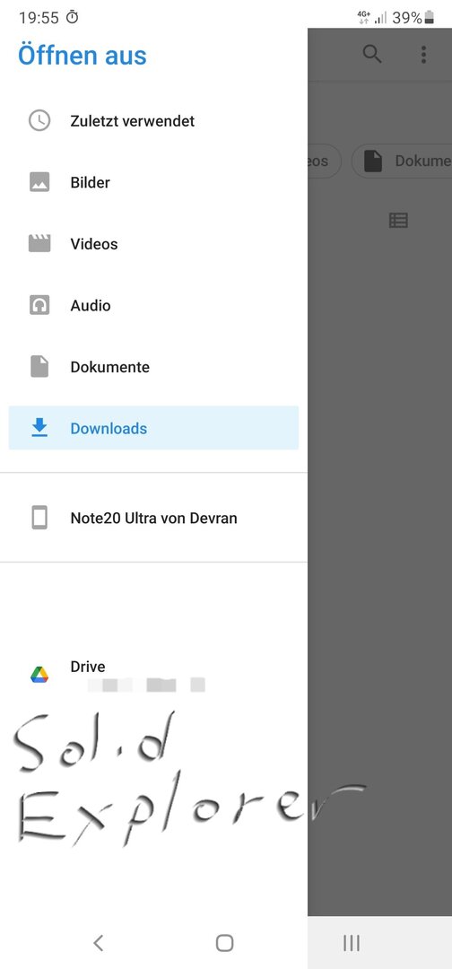Tap the clock icon for Zuletzt verwendet
This screenshot has height=969, width=452.
tap(39, 120)
